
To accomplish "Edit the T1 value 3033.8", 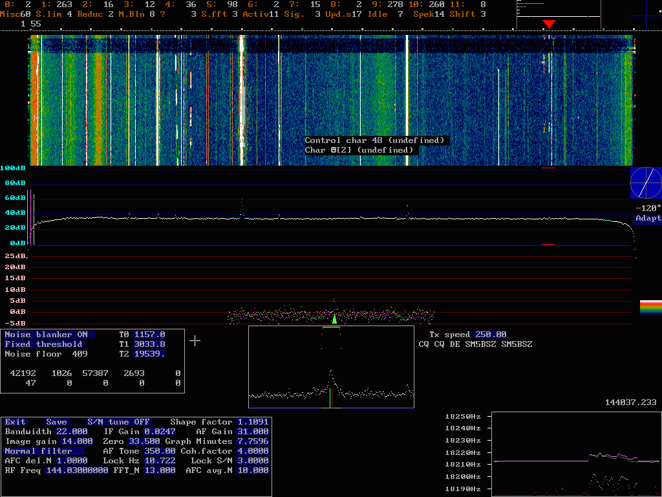I will 149,344.
